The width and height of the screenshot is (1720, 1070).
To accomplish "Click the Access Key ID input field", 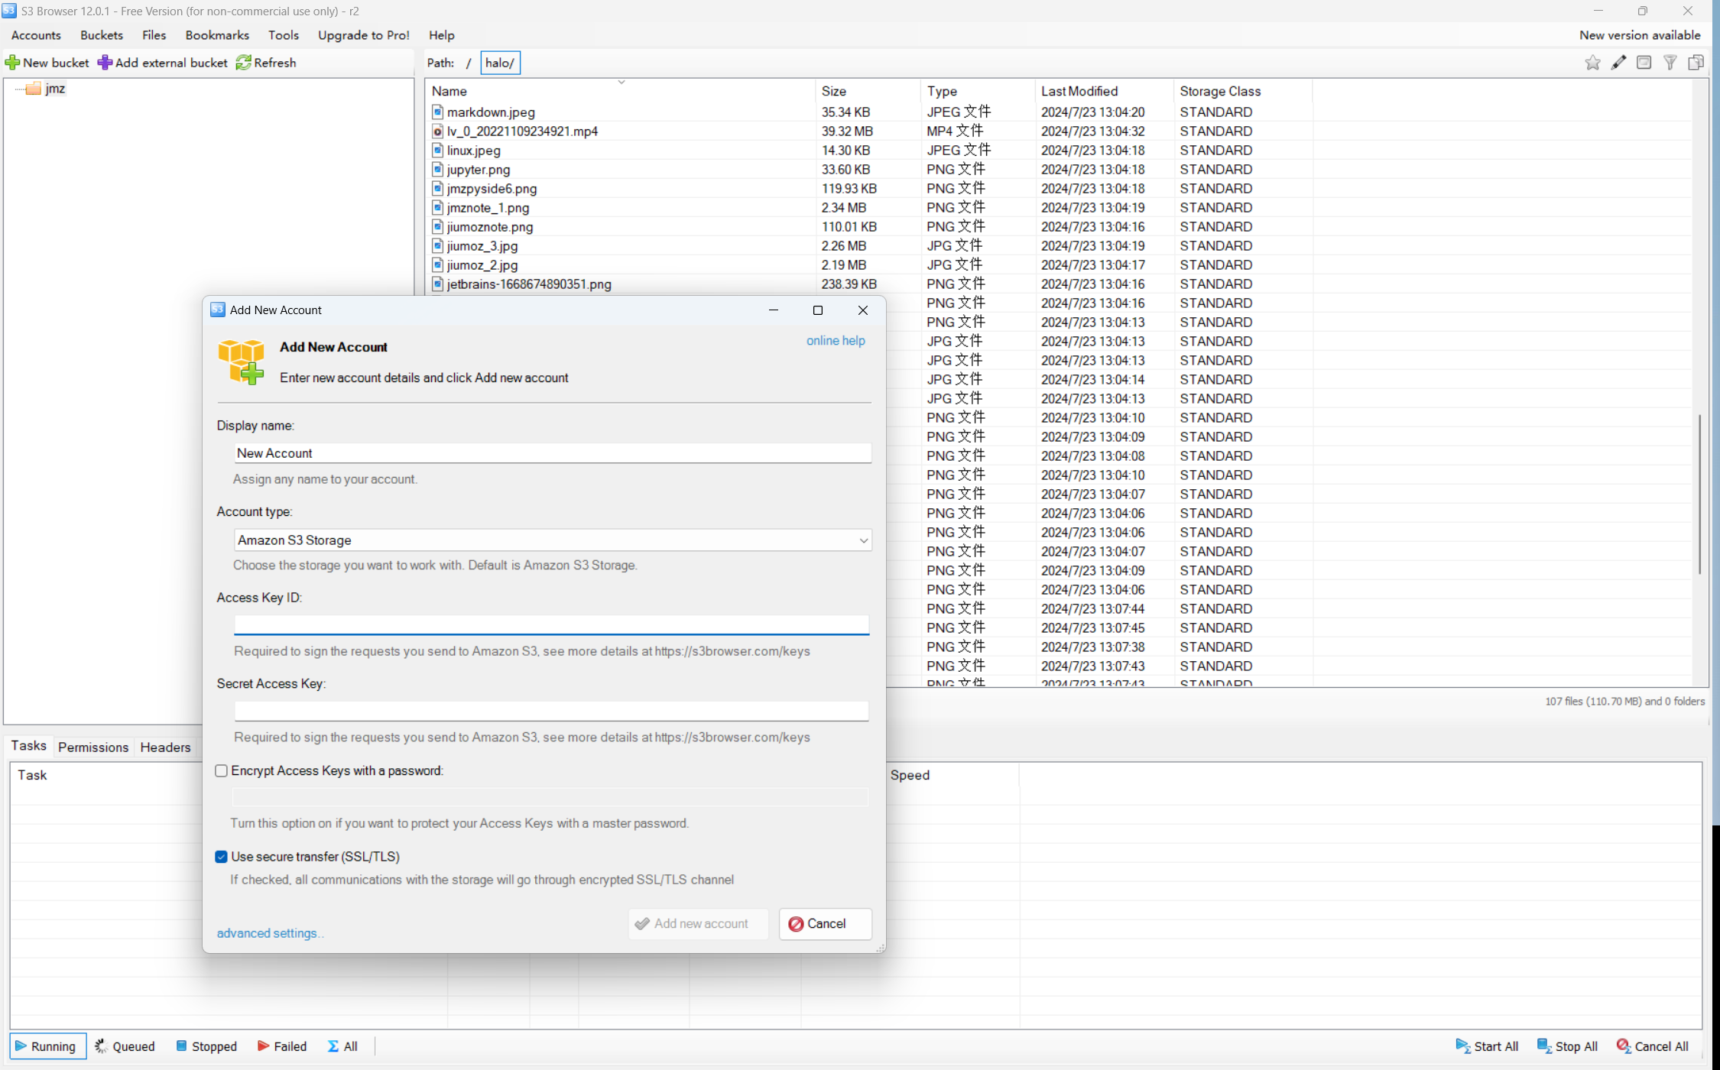I will tap(551, 625).
